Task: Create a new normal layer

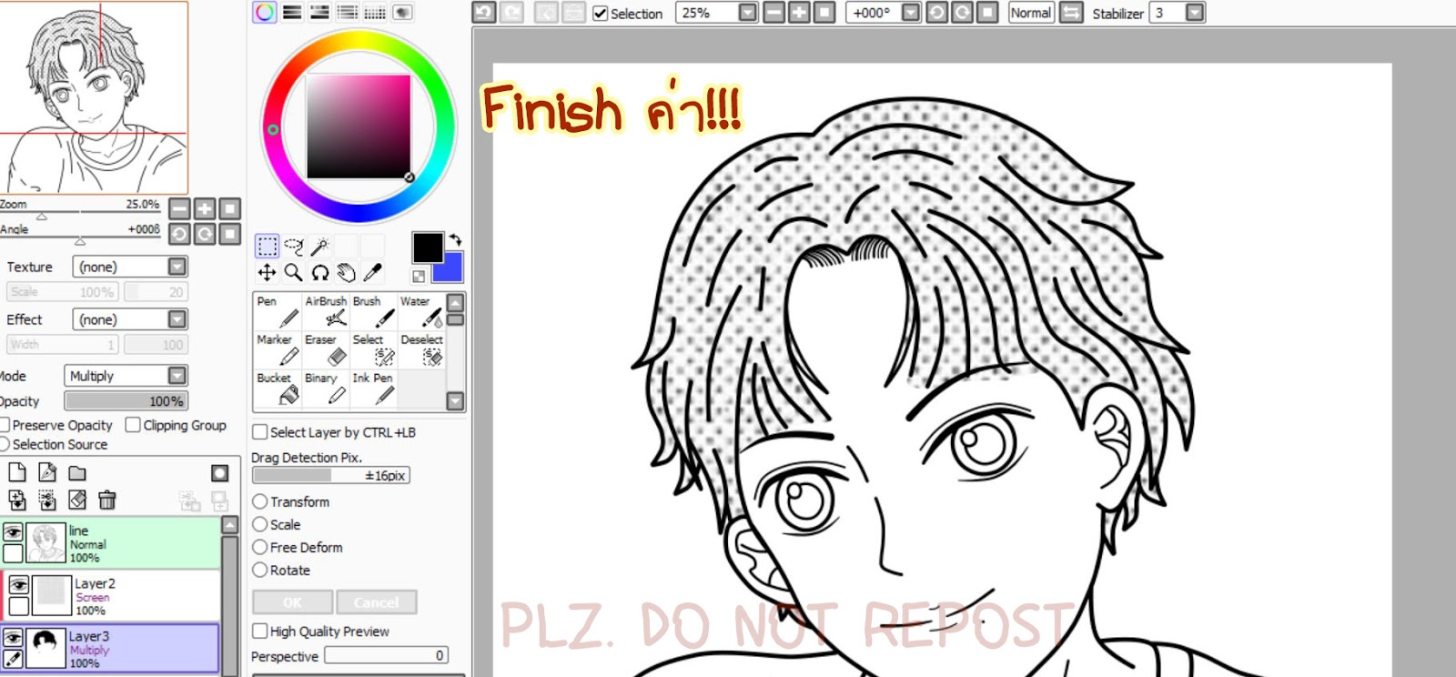Action: point(16,472)
